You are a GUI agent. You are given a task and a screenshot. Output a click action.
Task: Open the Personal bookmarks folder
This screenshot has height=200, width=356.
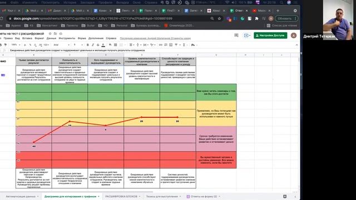click(119, 26)
